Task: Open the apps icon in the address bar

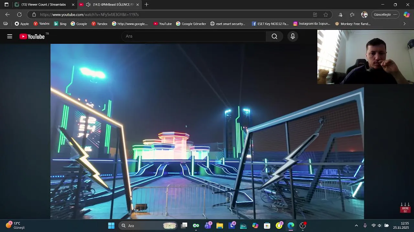Action: tap(315, 15)
